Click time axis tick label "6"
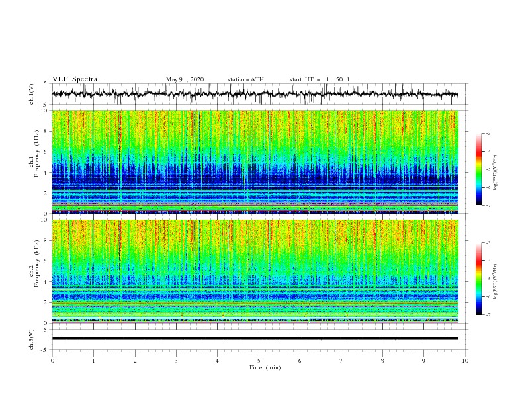Image resolution: width=524 pixels, height=405 pixels. (x=300, y=361)
